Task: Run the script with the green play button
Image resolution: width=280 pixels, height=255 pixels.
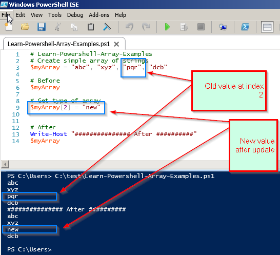Action: (x=167, y=27)
